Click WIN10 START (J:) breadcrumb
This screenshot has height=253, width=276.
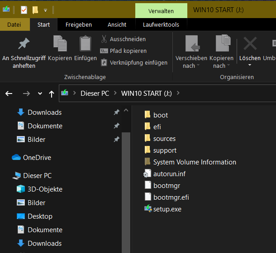coord(147,94)
